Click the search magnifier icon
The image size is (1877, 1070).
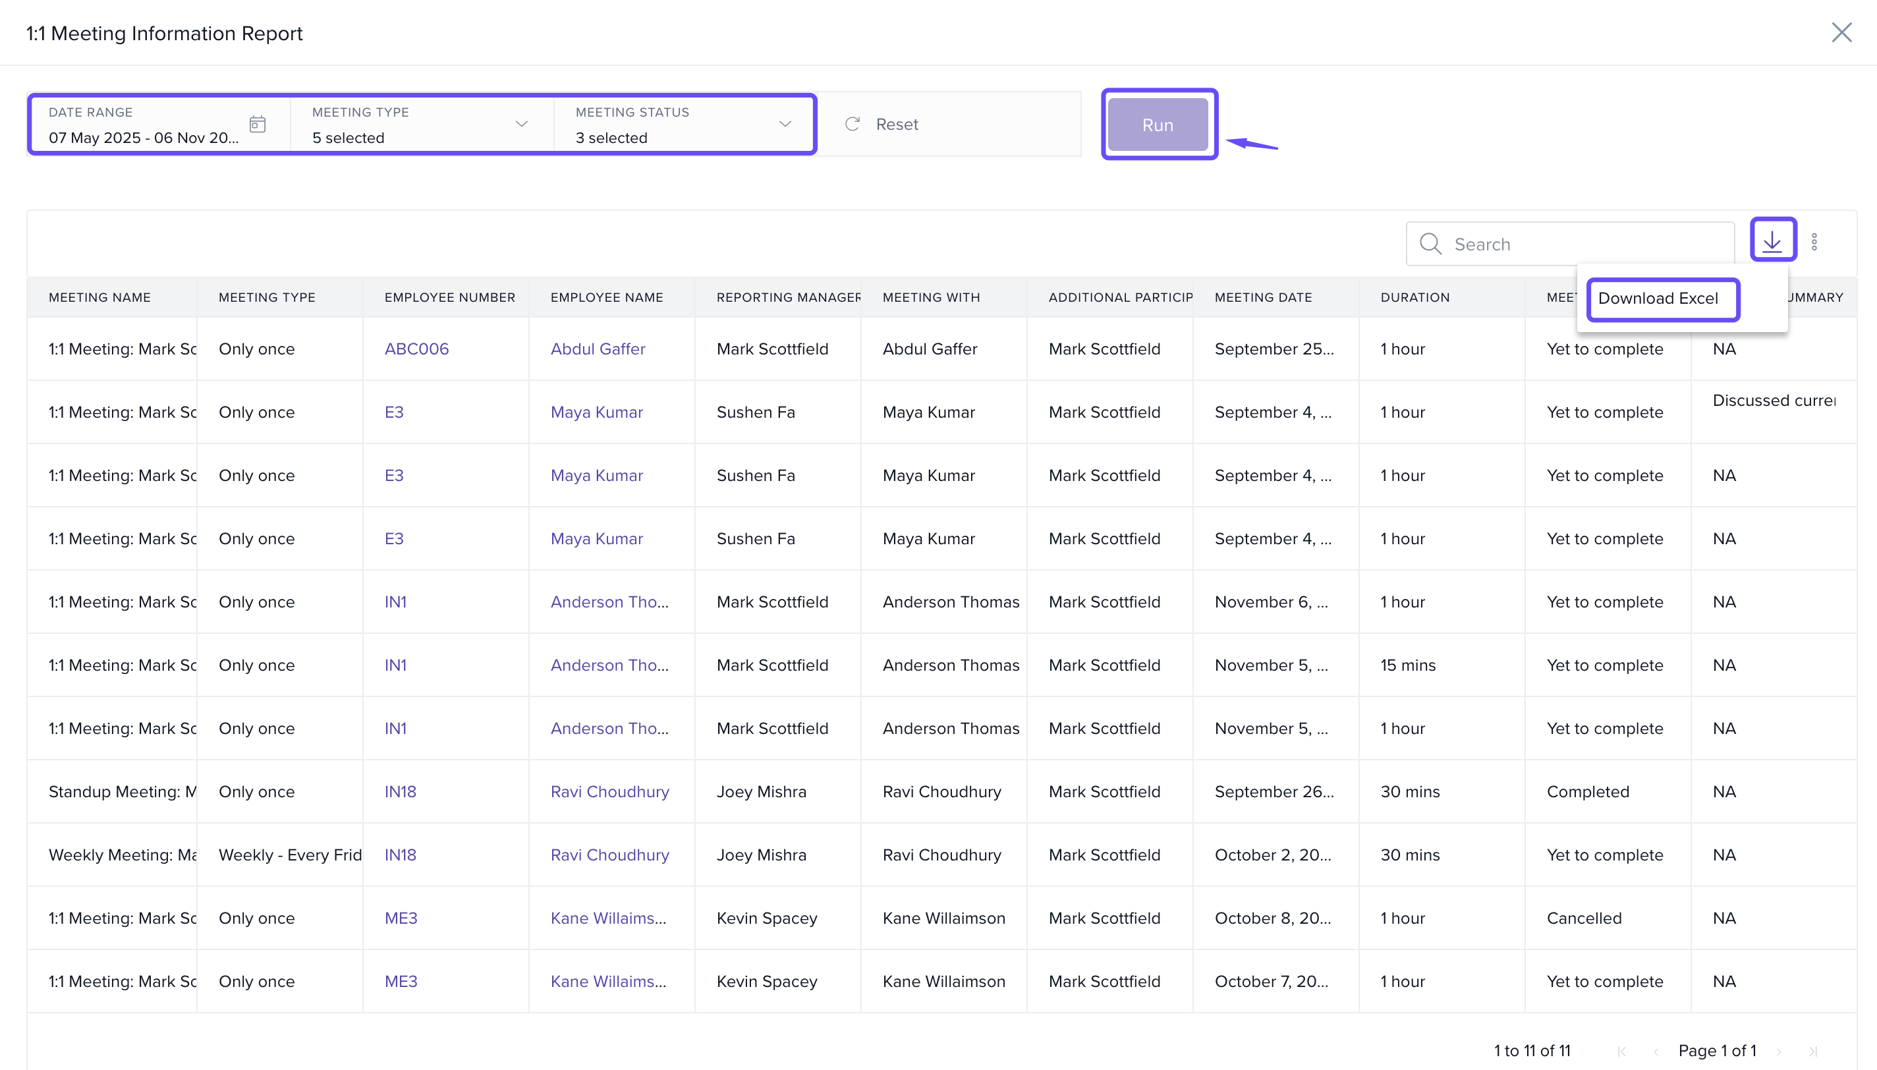pyautogui.click(x=1430, y=244)
